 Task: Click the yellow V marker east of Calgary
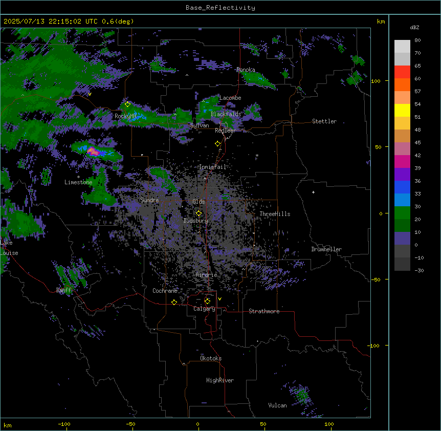point(219,299)
